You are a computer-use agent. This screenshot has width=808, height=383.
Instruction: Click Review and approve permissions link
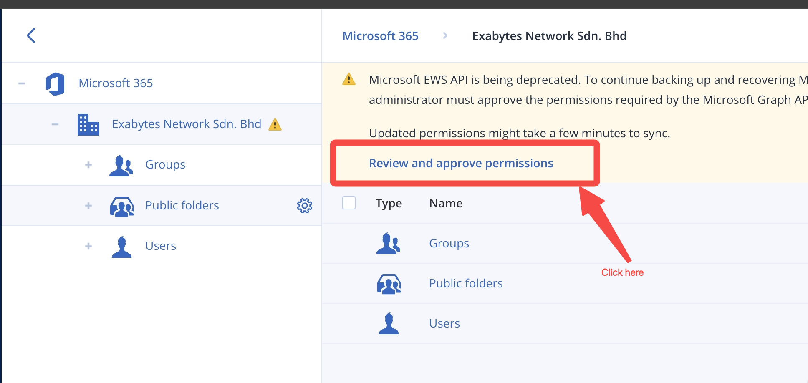[461, 163]
